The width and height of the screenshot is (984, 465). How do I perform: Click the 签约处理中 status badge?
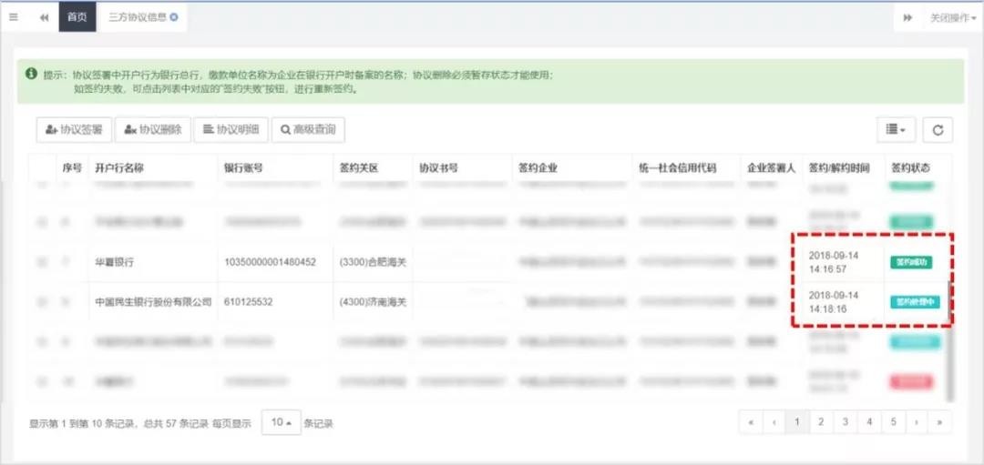click(x=916, y=302)
